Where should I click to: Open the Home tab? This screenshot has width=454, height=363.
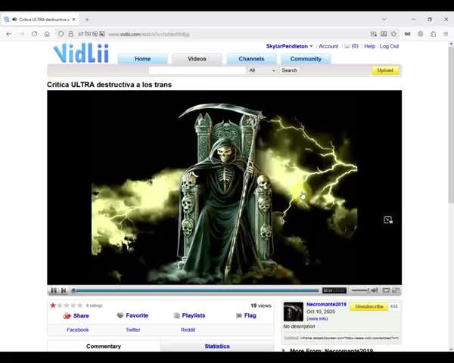click(x=142, y=59)
